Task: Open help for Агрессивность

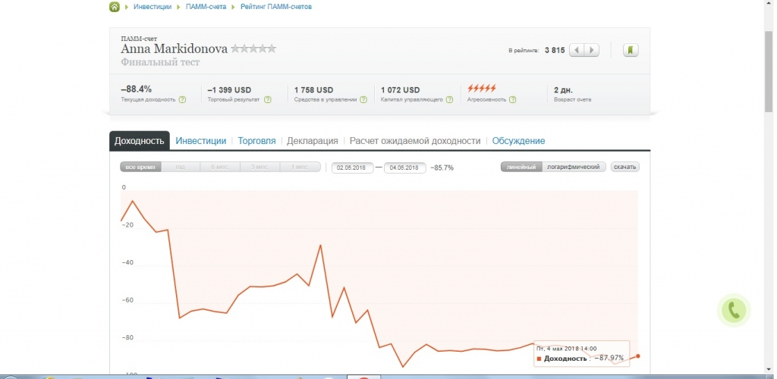Action: point(512,99)
